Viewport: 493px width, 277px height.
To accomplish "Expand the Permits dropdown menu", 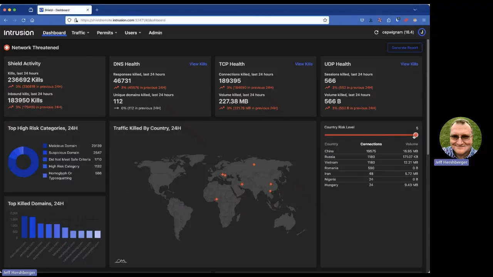I will click(x=107, y=33).
